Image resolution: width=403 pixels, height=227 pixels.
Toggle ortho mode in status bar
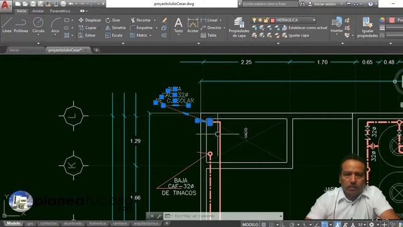pyautogui.click(x=283, y=224)
